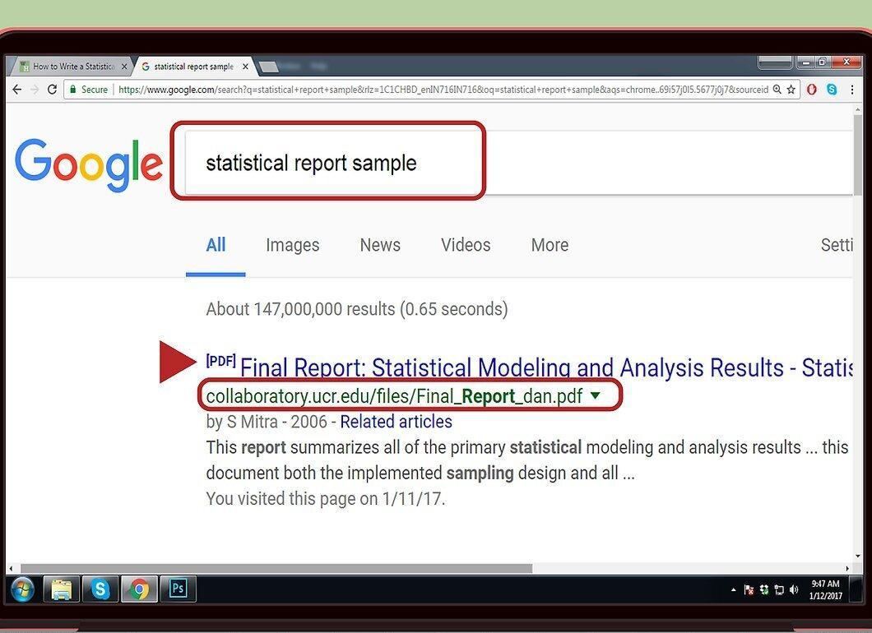The height and width of the screenshot is (633, 872).
Task: Go back with the browser back arrow
Action: pyautogui.click(x=17, y=90)
